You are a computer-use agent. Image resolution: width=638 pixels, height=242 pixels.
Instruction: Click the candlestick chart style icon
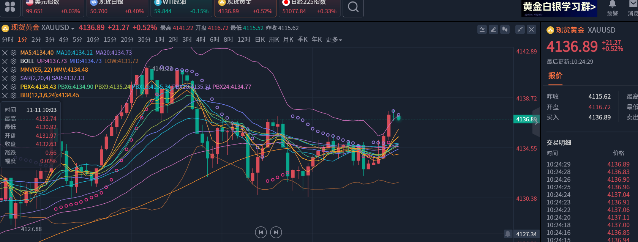click(505, 30)
